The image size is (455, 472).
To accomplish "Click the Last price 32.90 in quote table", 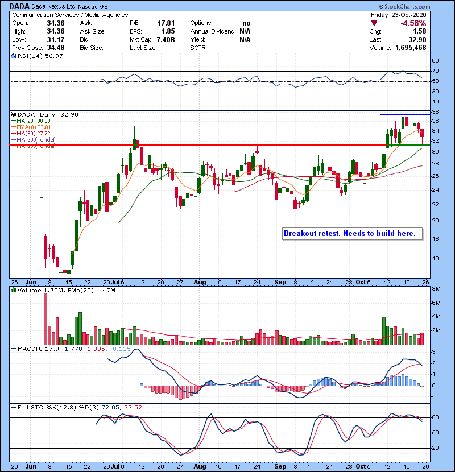I will (417, 39).
